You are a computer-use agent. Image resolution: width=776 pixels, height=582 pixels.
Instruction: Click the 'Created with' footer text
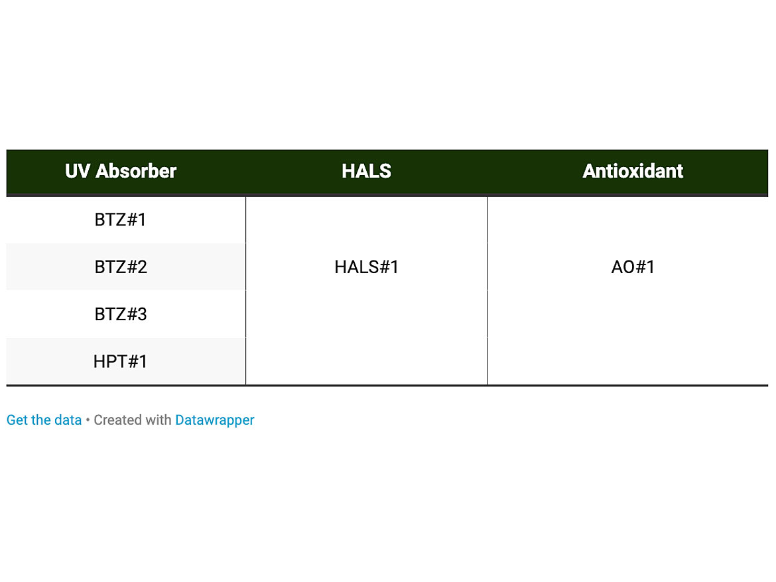(x=133, y=420)
